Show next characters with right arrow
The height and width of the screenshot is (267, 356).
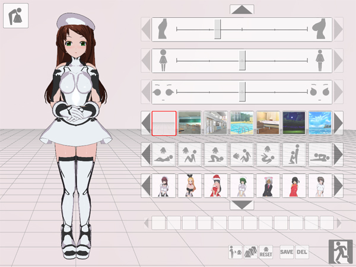coord(338,186)
